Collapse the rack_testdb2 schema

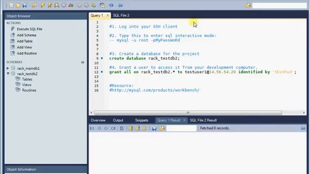pyautogui.click(x=8, y=73)
